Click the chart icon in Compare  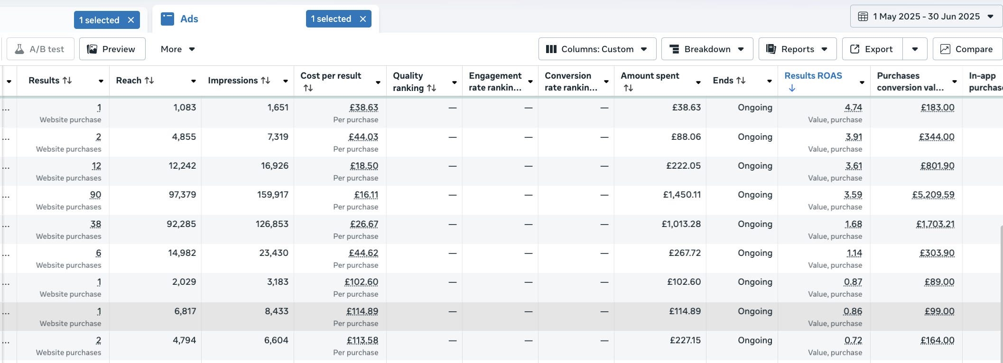945,49
